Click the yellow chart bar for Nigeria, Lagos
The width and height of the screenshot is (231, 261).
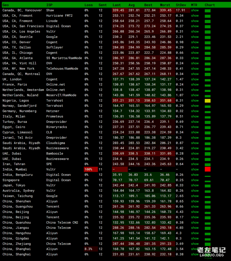coord(208,101)
